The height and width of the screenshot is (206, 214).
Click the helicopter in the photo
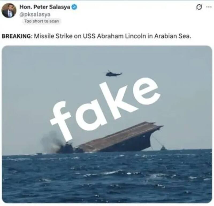coord(113,74)
